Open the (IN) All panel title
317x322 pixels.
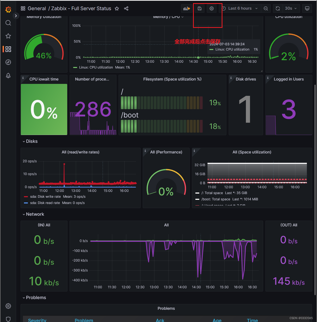(44, 225)
